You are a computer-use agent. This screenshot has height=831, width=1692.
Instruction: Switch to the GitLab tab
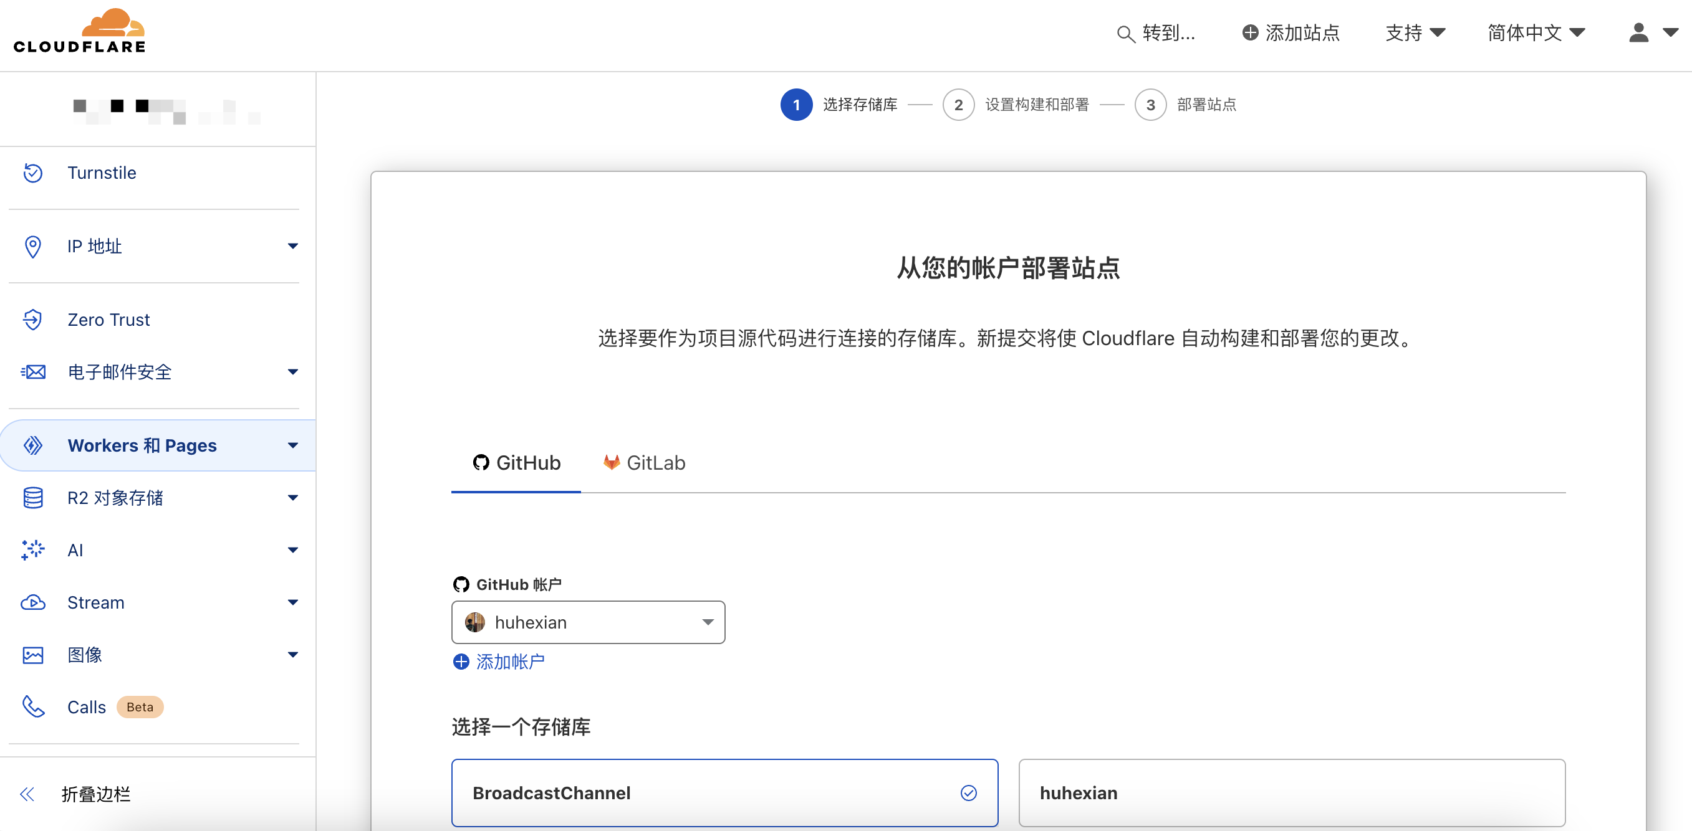coord(645,463)
